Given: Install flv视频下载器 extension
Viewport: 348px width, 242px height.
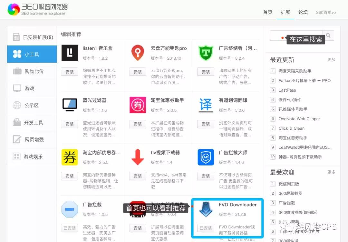Looking at the screenshot, I should (138, 176).
